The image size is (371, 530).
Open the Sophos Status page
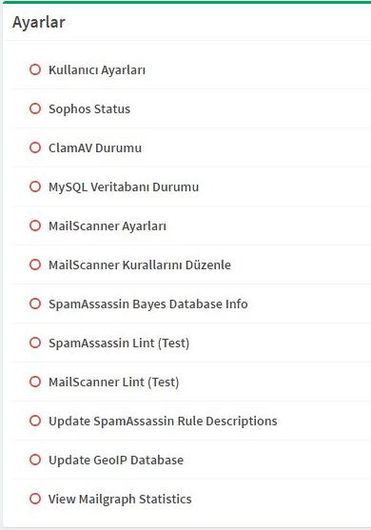(89, 109)
